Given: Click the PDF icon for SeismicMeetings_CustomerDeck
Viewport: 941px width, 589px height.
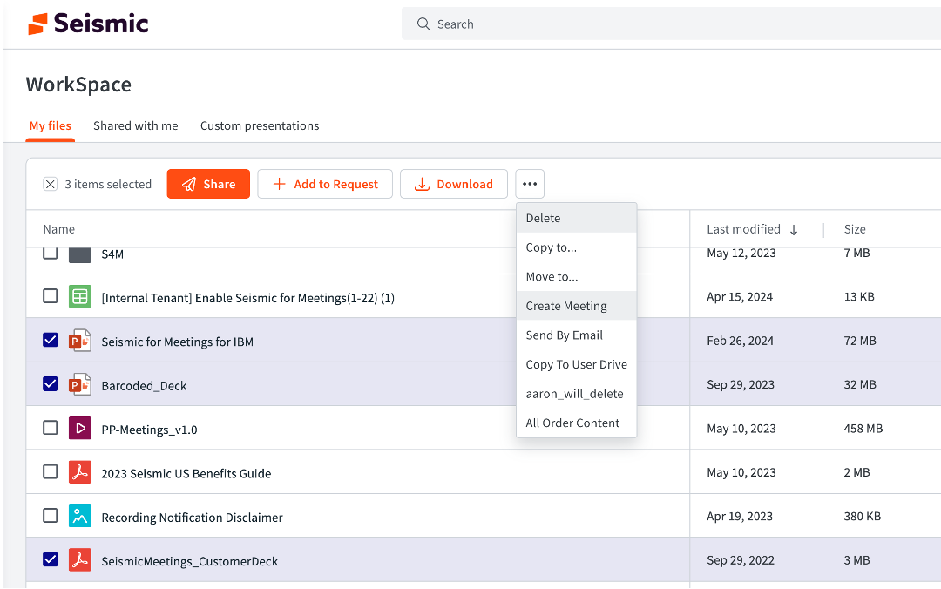Looking at the screenshot, I should click(x=80, y=559).
